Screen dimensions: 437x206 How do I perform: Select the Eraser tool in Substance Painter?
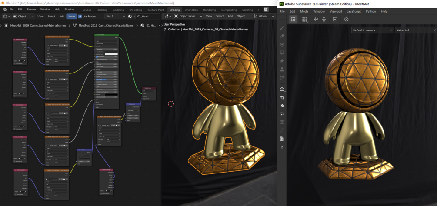coord(282,36)
